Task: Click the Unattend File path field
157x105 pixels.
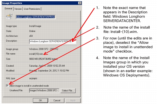Action: point(44,91)
